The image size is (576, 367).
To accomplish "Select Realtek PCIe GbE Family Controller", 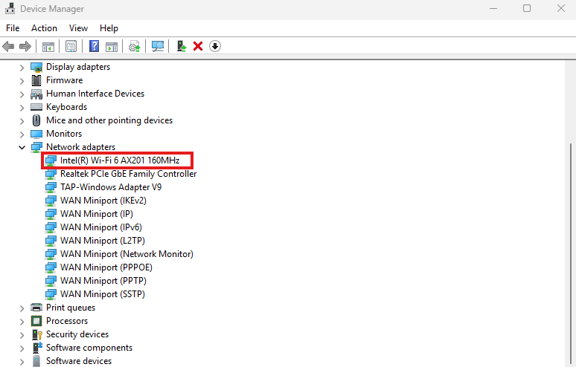I will 128,174.
